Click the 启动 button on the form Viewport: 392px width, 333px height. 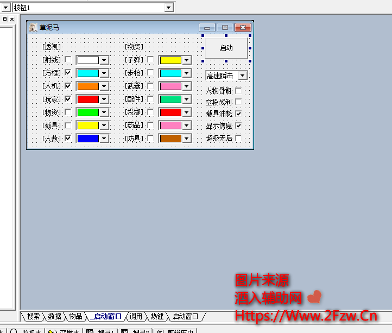coord(226,48)
